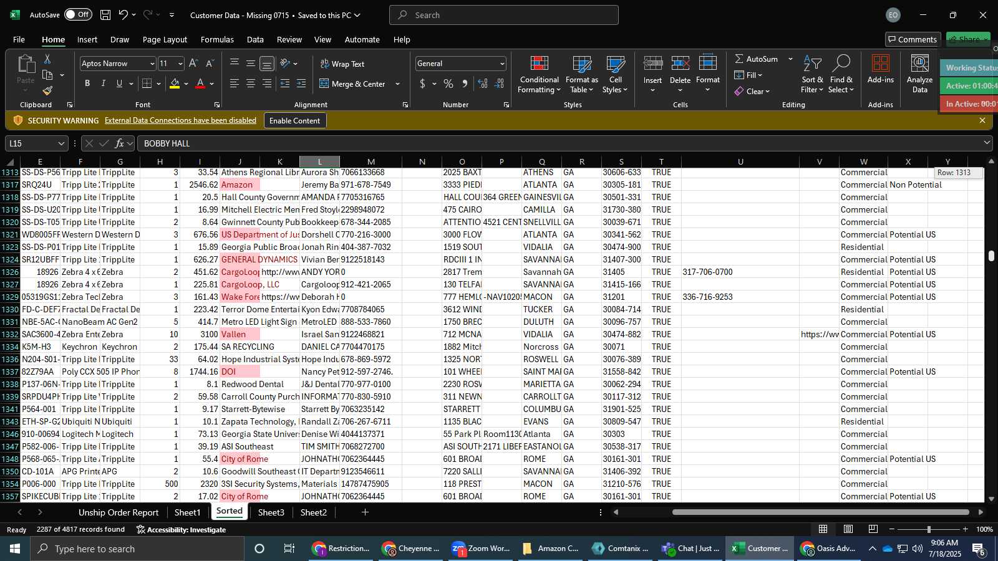The image size is (998, 561).
Task: Switch to the Insert tab
Action: 87,39
